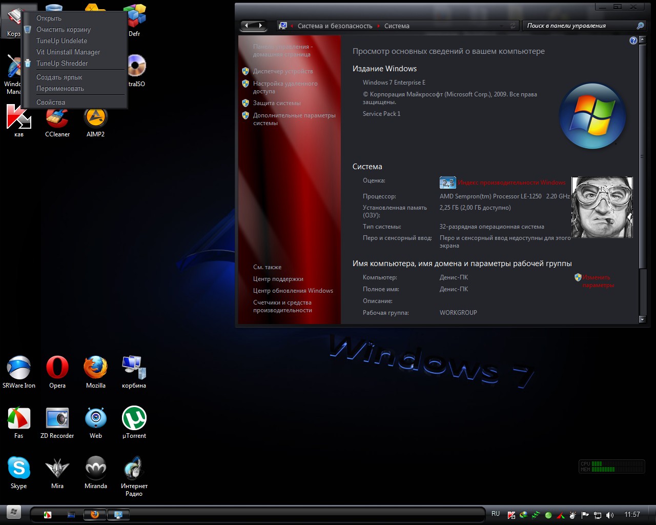Switch to Firefox in the taskbar
Screen dimensions: 656x525
click(x=95, y=514)
